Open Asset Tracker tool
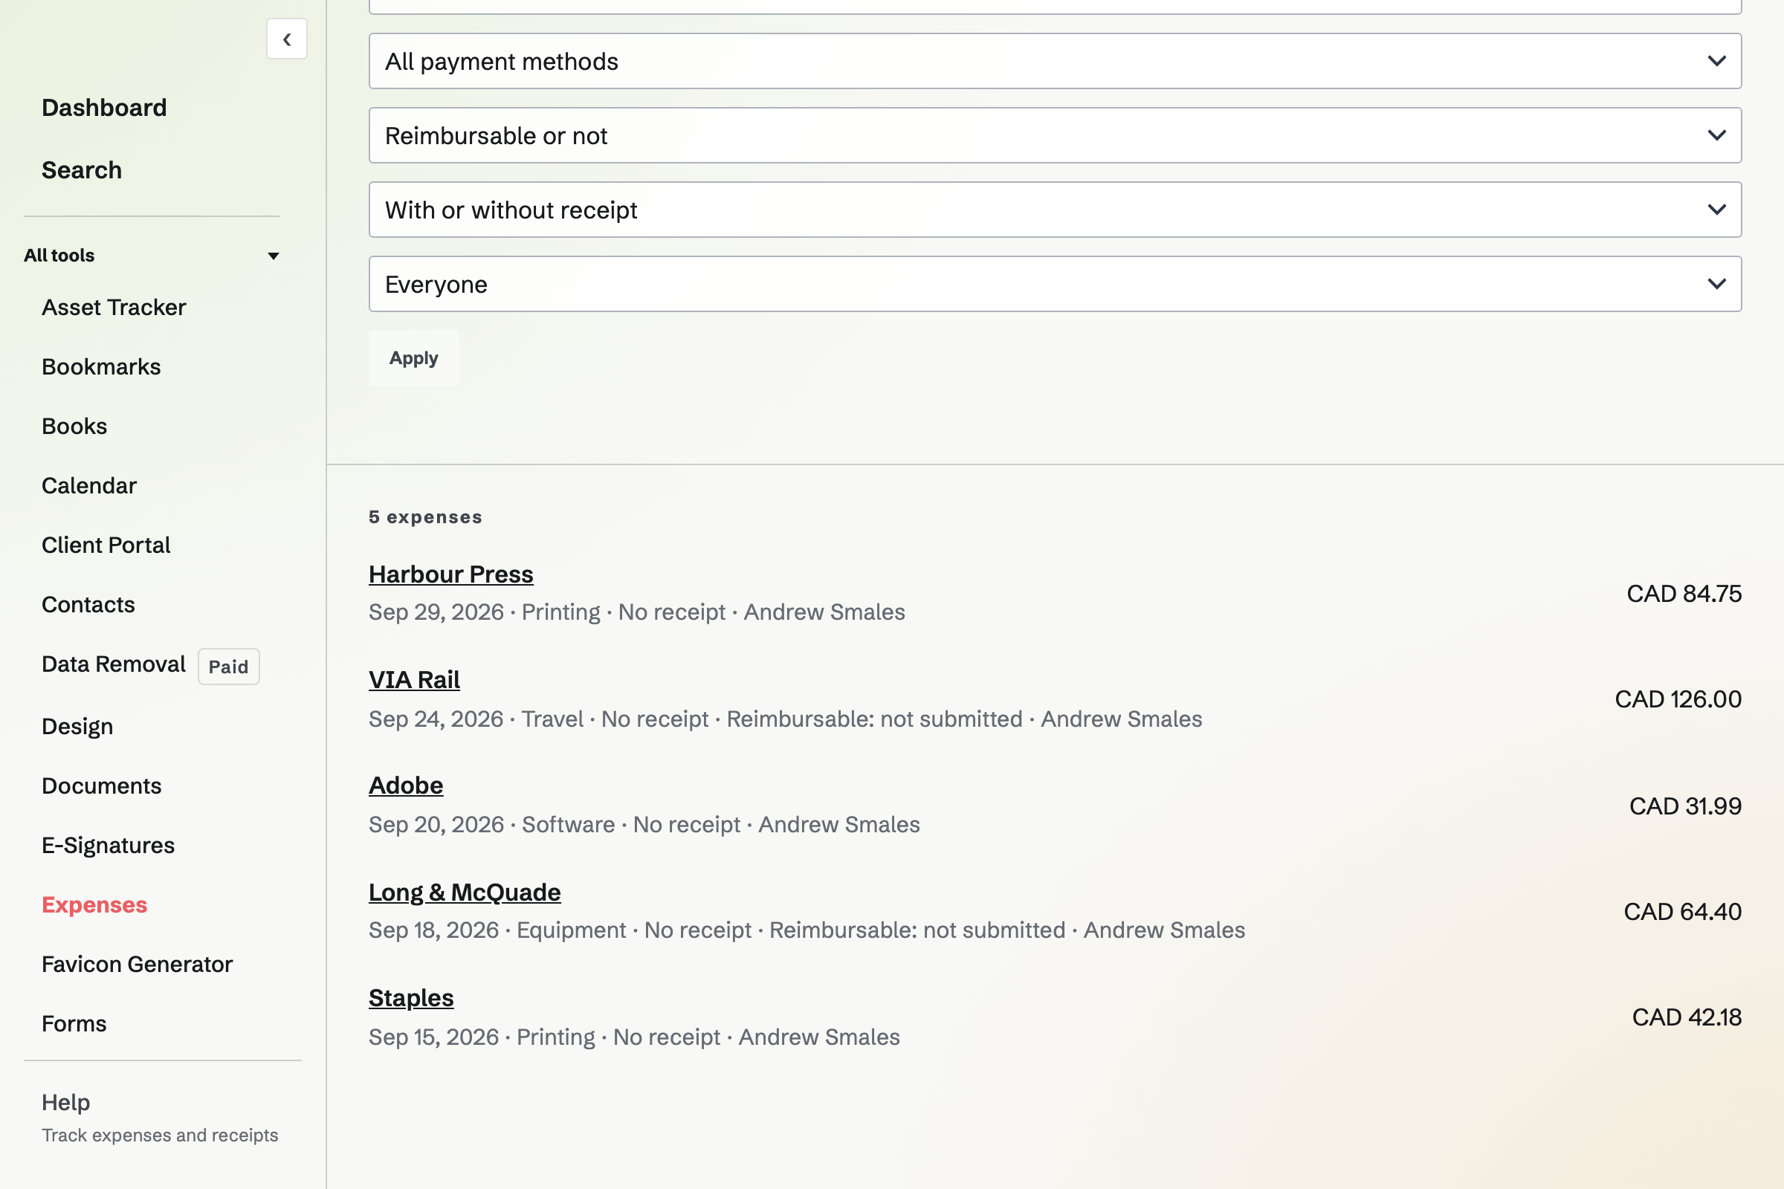This screenshot has width=1784, height=1189. pos(114,307)
